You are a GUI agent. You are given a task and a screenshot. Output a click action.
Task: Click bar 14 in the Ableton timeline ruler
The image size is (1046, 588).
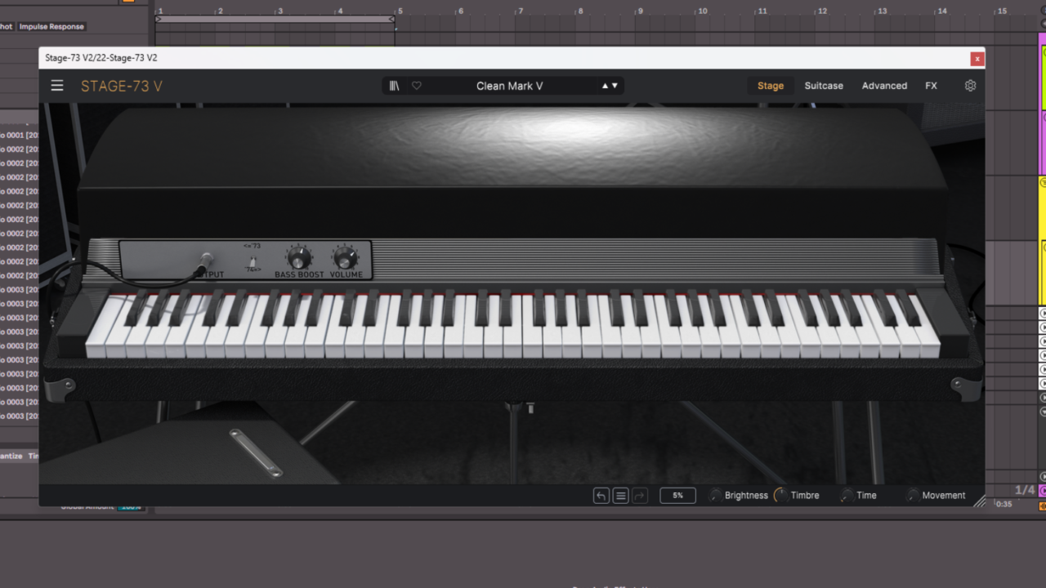coord(942,11)
